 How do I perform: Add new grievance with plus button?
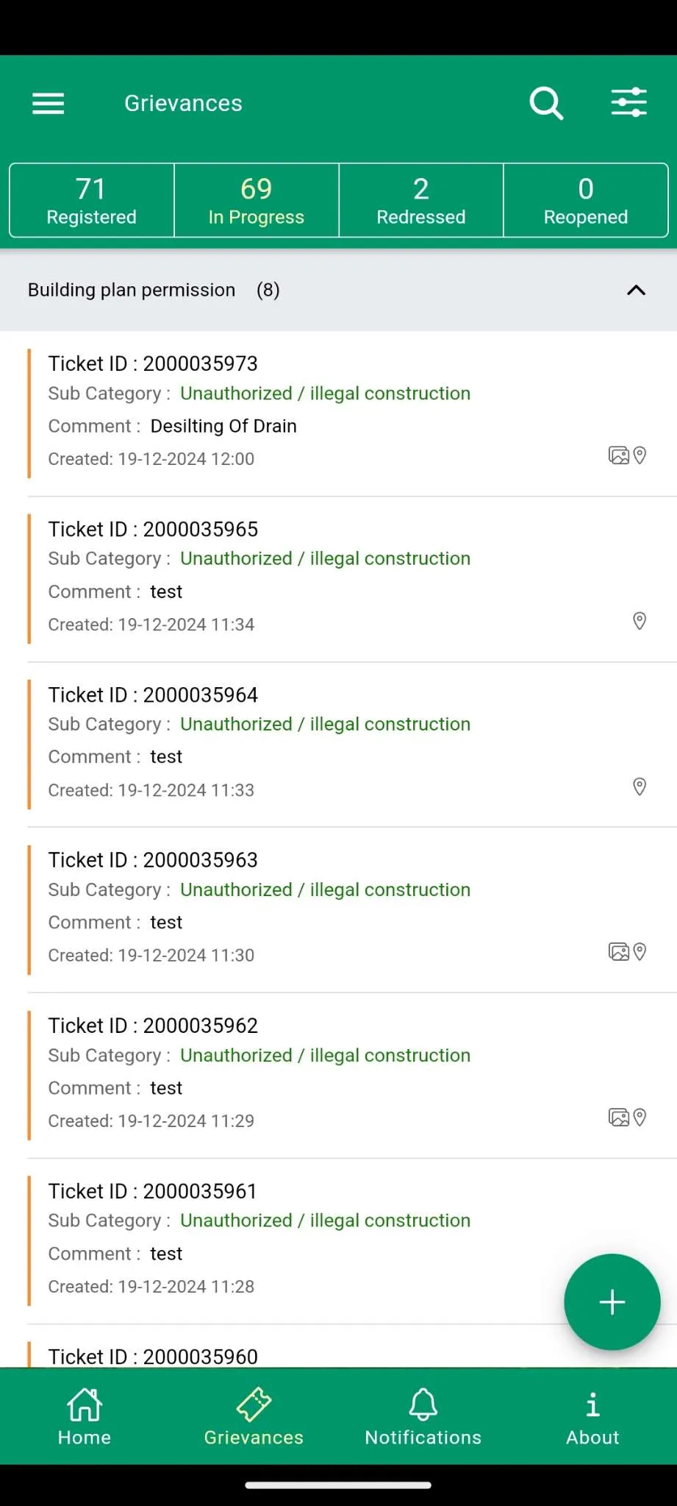[612, 1302]
